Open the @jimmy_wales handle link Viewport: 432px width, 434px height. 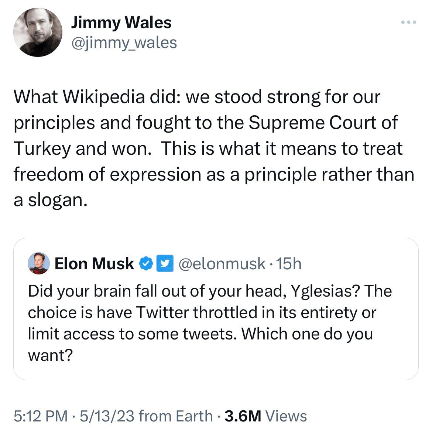tap(124, 43)
